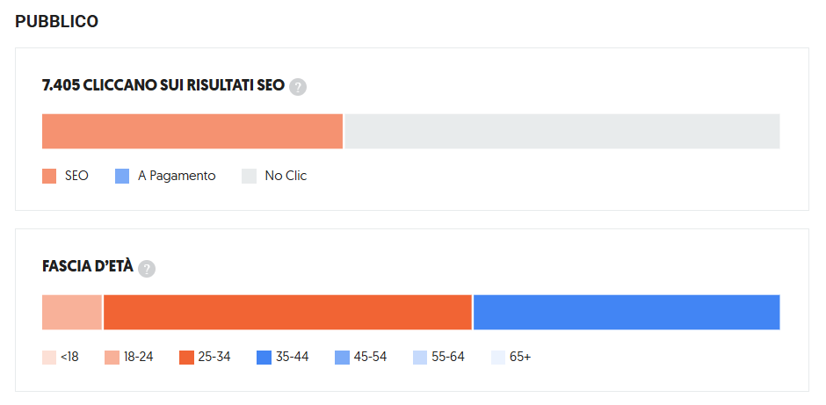Click the No Clic gray legend square
Image resolution: width=826 pixels, height=405 pixels.
pyautogui.click(x=250, y=177)
